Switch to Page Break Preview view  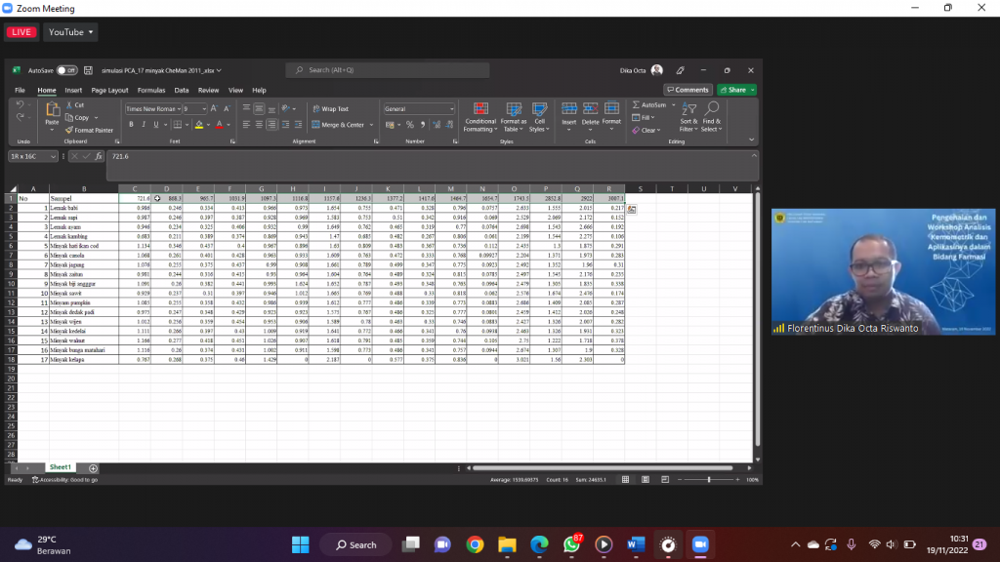click(x=665, y=480)
